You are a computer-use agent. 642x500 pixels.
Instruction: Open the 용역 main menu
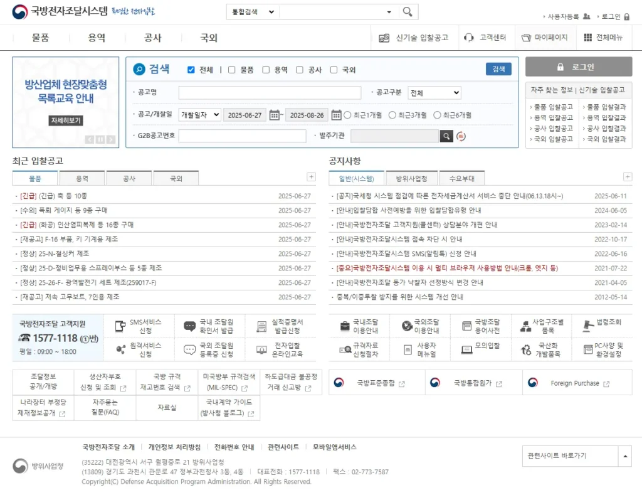(97, 38)
